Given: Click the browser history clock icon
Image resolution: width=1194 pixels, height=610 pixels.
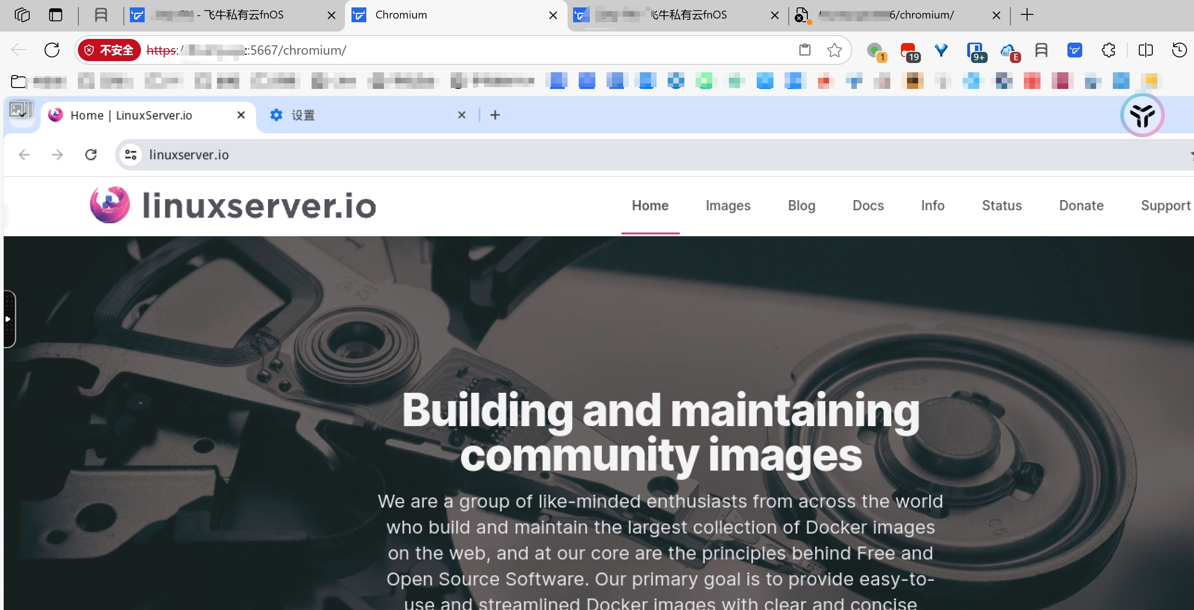Looking at the screenshot, I should 1179,50.
